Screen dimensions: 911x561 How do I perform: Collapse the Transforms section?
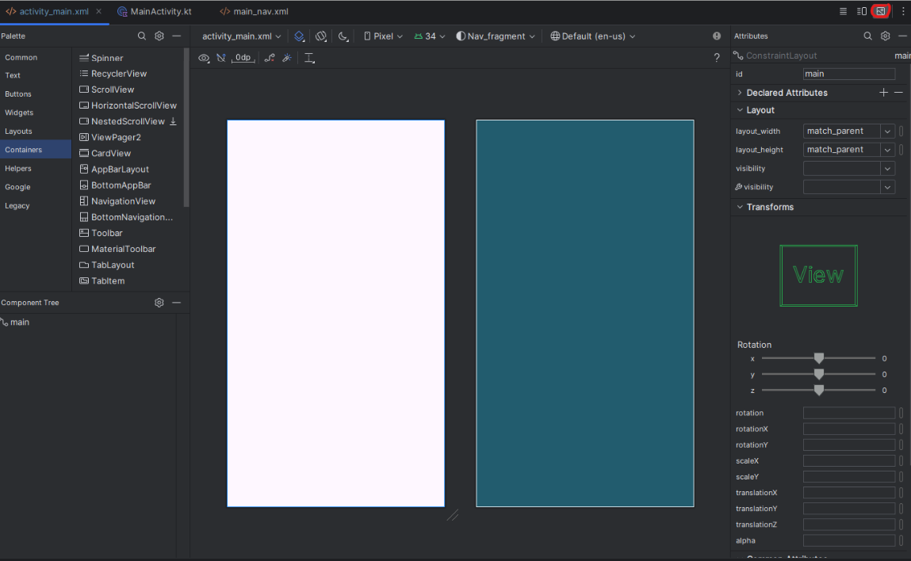pyautogui.click(x=740, y=207)
